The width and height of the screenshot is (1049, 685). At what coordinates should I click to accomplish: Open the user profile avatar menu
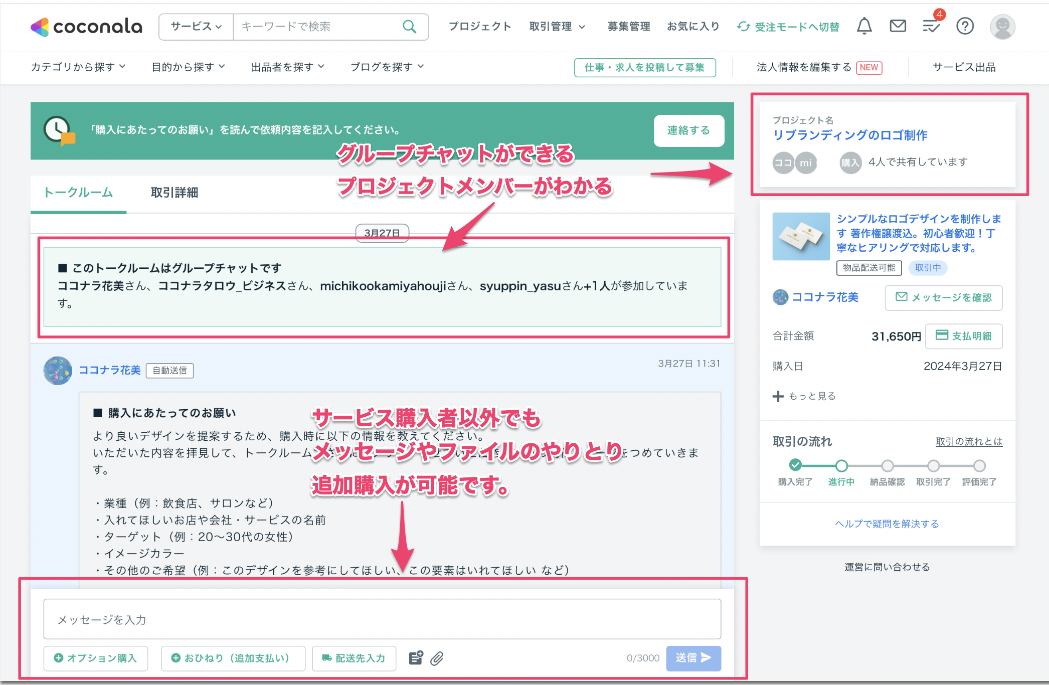[x=1002, y=27]
